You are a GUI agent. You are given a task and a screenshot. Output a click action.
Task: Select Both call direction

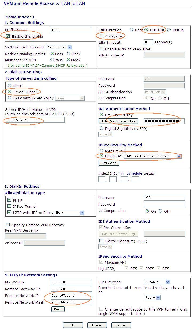pyautogui.click(x=131, y=30)
